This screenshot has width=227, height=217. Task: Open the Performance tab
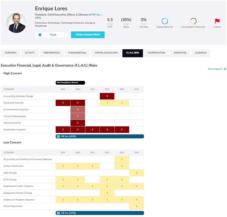[x=51, y=53]
